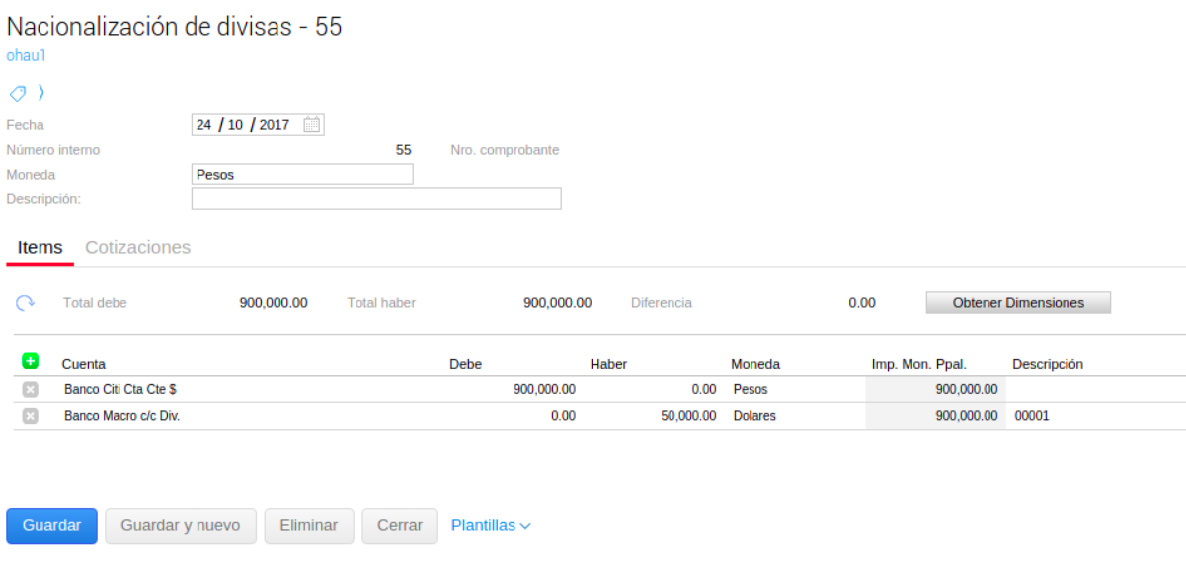
Task: Click Obtener Dimensiones button
Action: point(1017,303)
